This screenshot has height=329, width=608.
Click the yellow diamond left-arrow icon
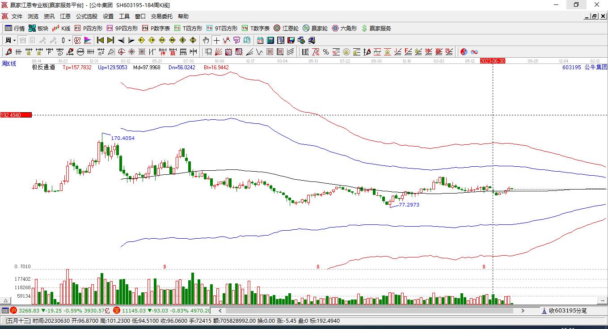[x=142, y=40]
